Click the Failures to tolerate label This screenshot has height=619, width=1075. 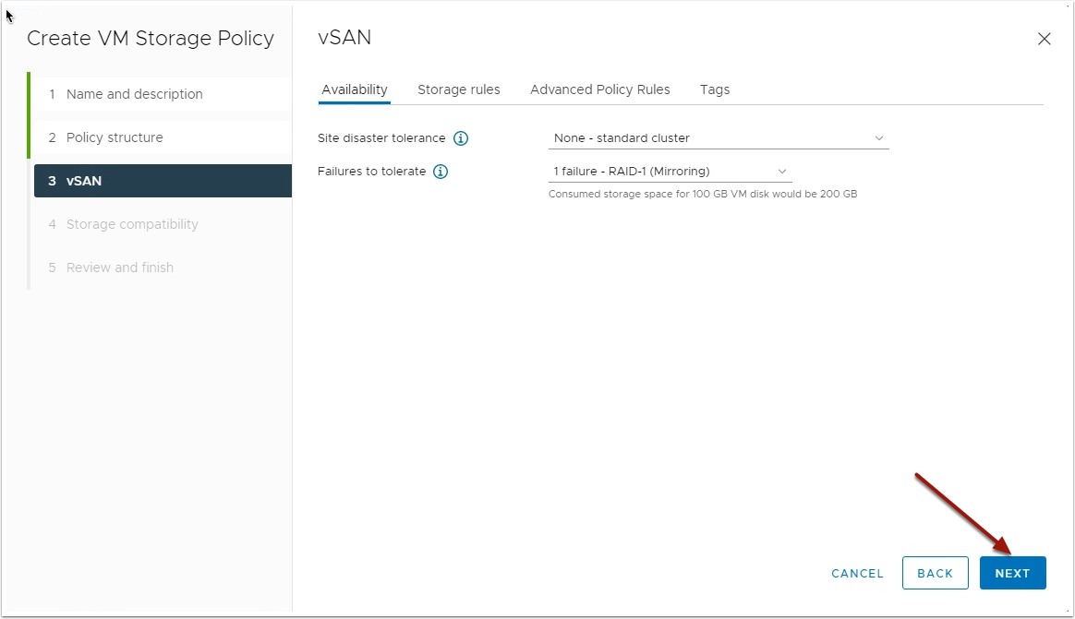click(371, 172)
